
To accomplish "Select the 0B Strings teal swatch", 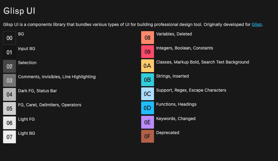I will tap(148, 80).
